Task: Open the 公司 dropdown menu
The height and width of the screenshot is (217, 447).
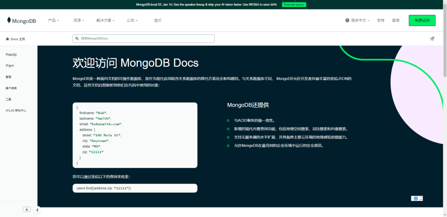Action: point(132,21)
